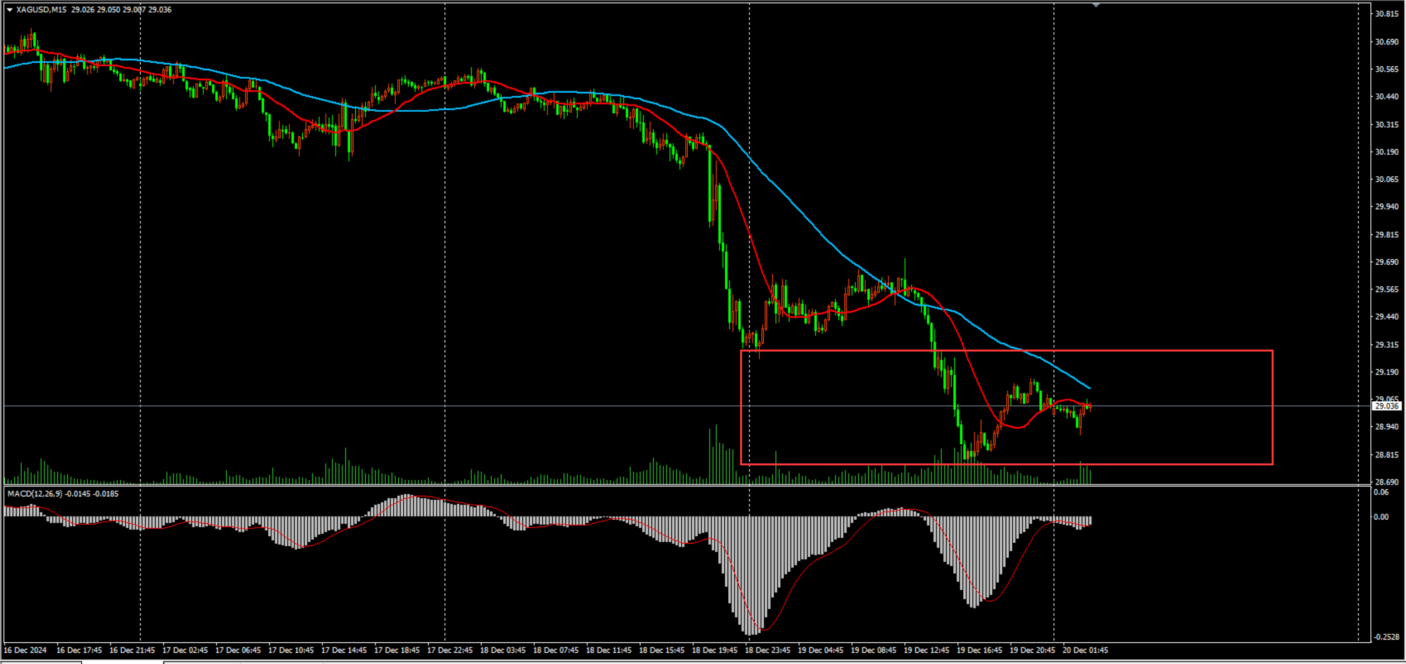Click the 19 Dec 20:45 time label

click(x=1033, y=650)
